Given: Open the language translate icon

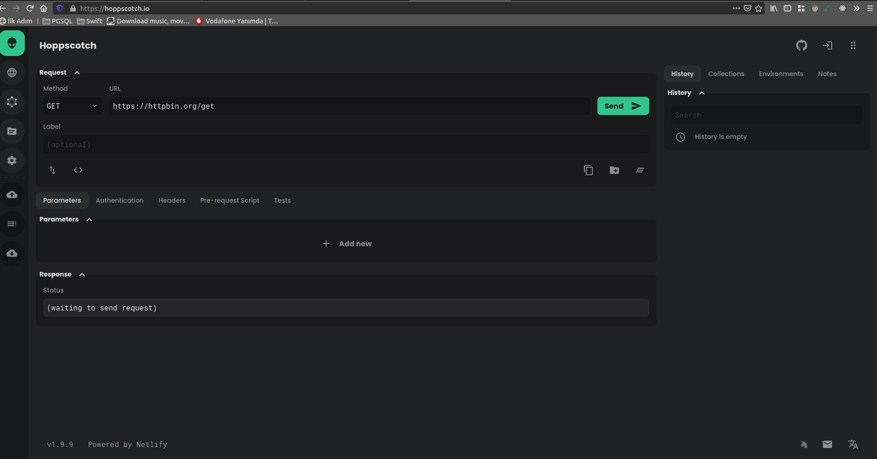Looking at the screenshot, I should pyautogui.click(x=853, y=444).
